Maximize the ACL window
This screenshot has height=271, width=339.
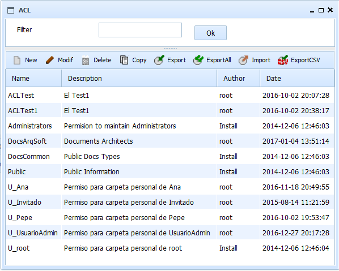tap(321, 10)
